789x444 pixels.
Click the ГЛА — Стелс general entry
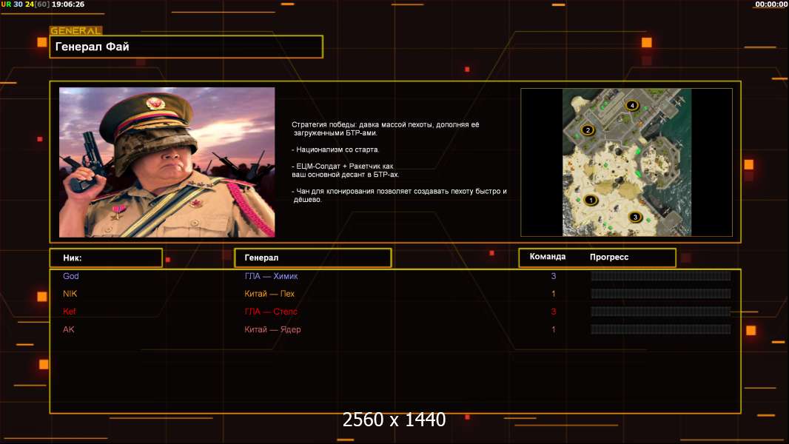pos(271,312)
